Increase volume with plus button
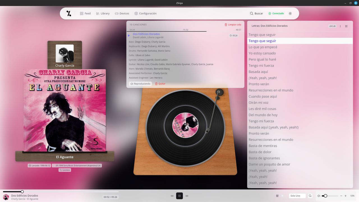The height and width of the screenshot is (202, 359). click(346, 196)
